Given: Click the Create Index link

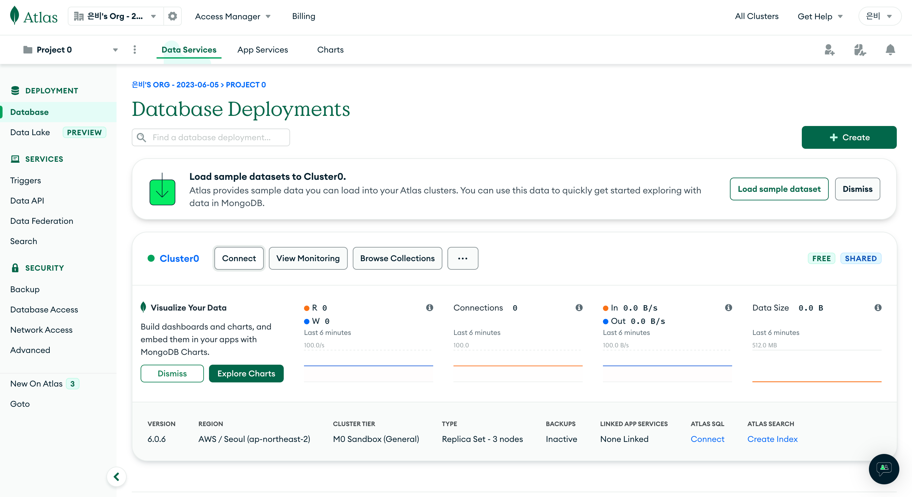Looking at the screenshot, I should tap(772, 439).
